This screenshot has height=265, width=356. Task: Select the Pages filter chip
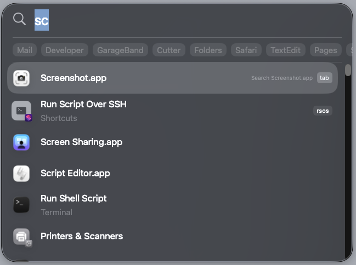coord(326,50)
